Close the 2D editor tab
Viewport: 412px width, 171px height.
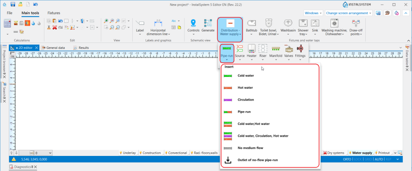point(37,48)
